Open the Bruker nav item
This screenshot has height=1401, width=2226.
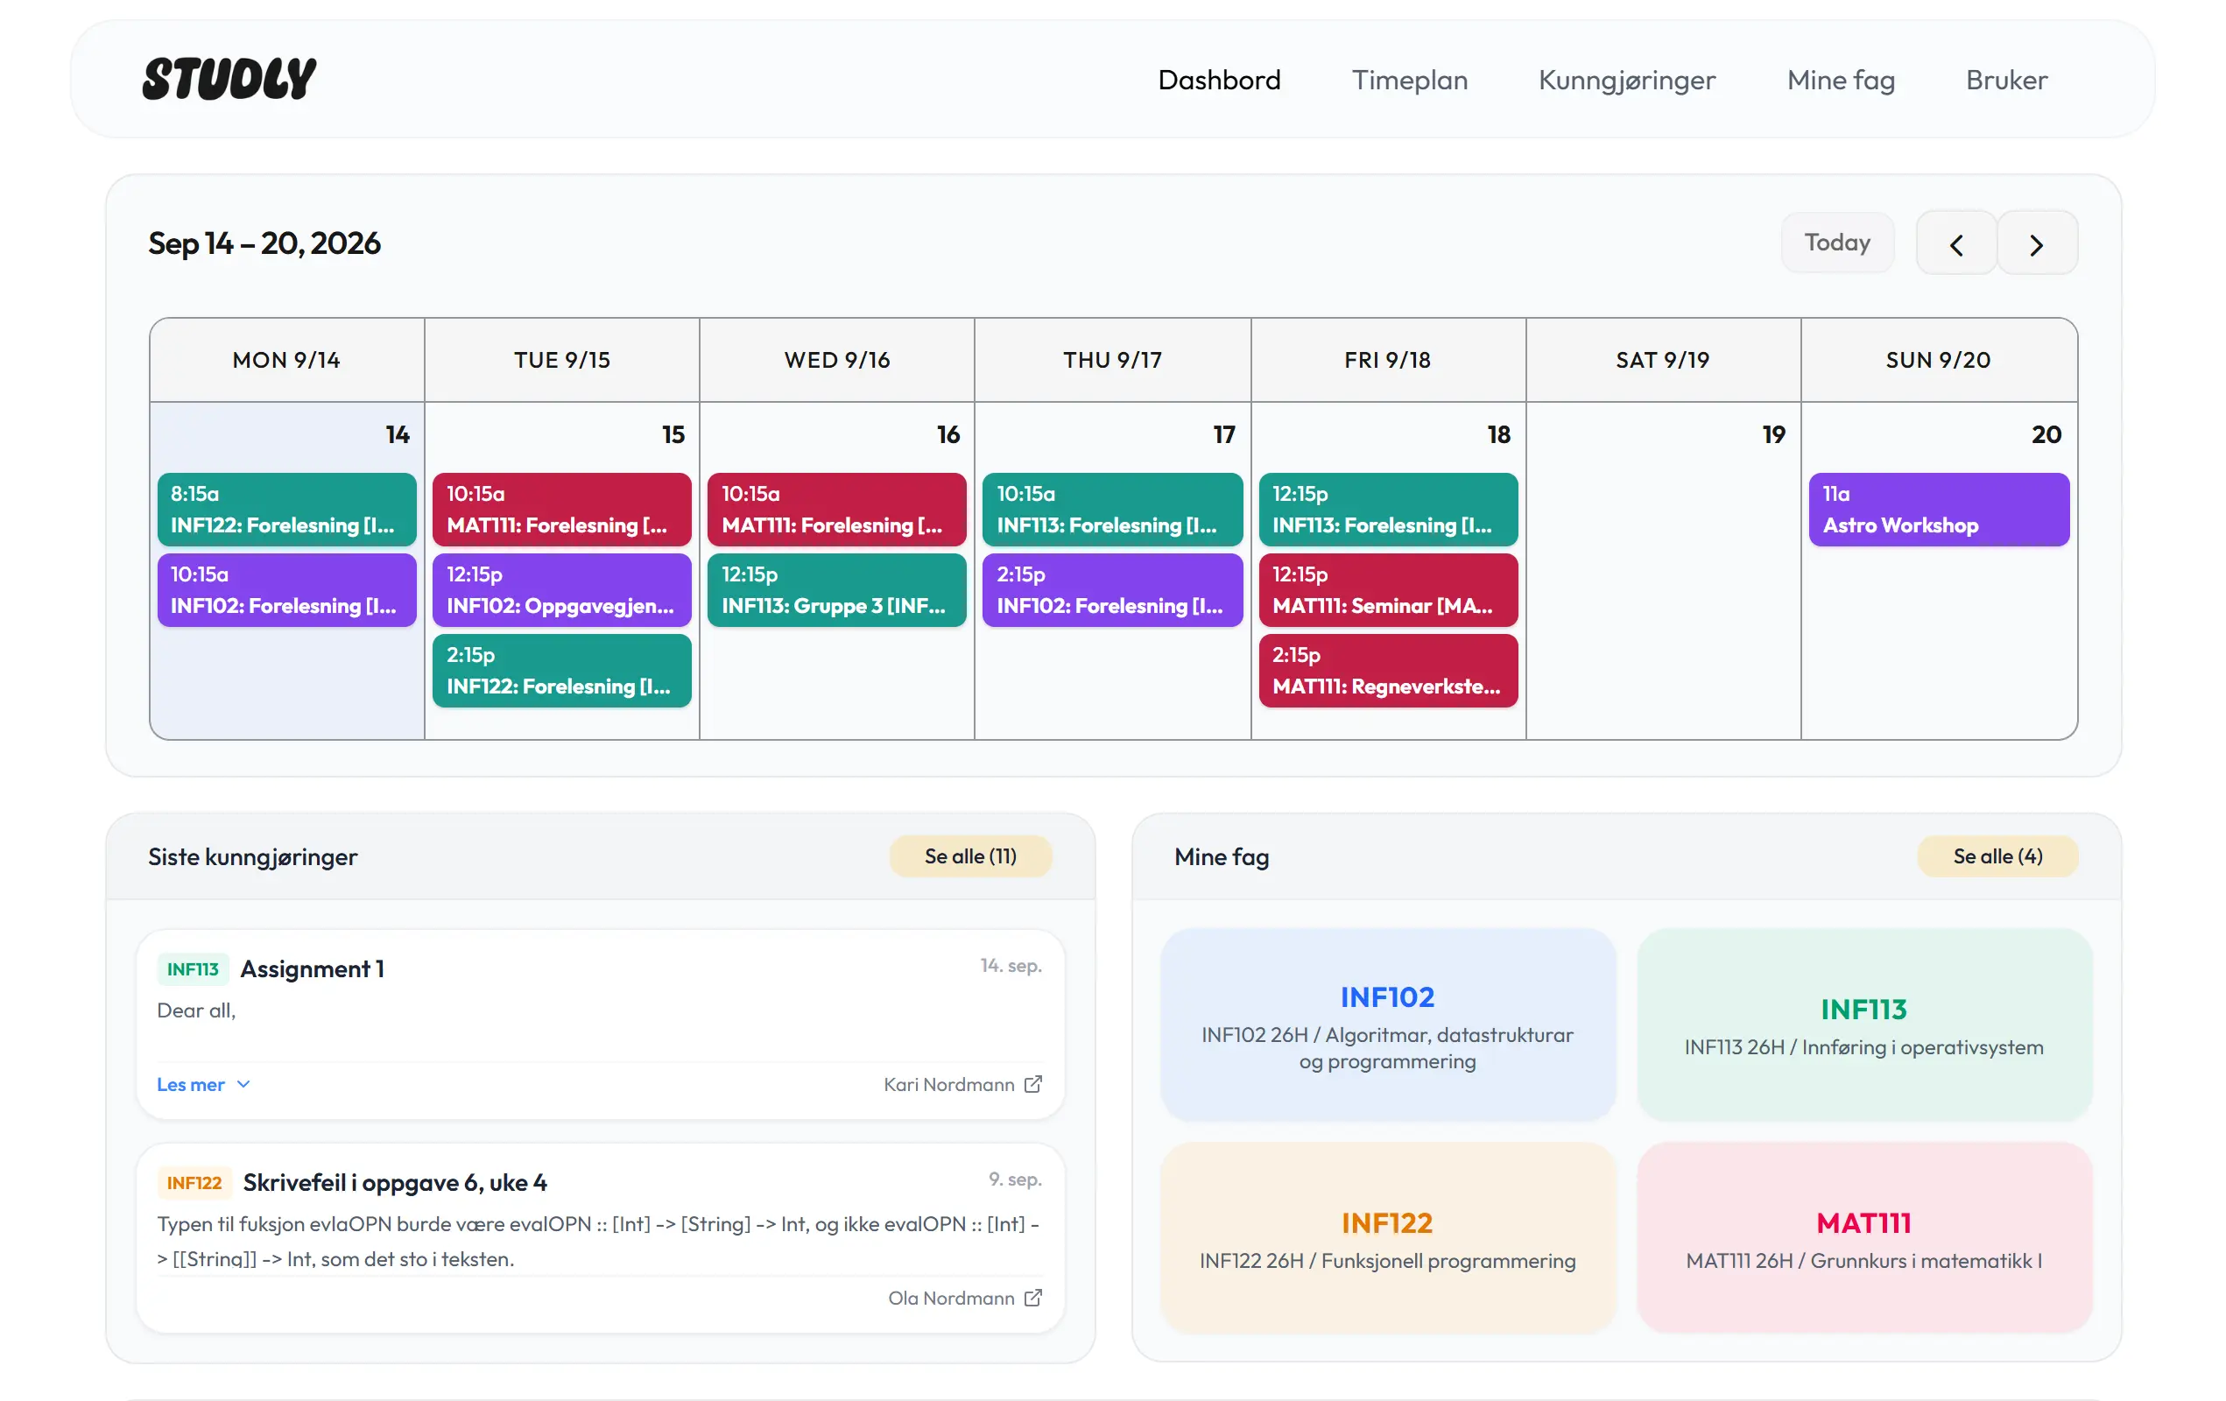(x=2006, y=81)
